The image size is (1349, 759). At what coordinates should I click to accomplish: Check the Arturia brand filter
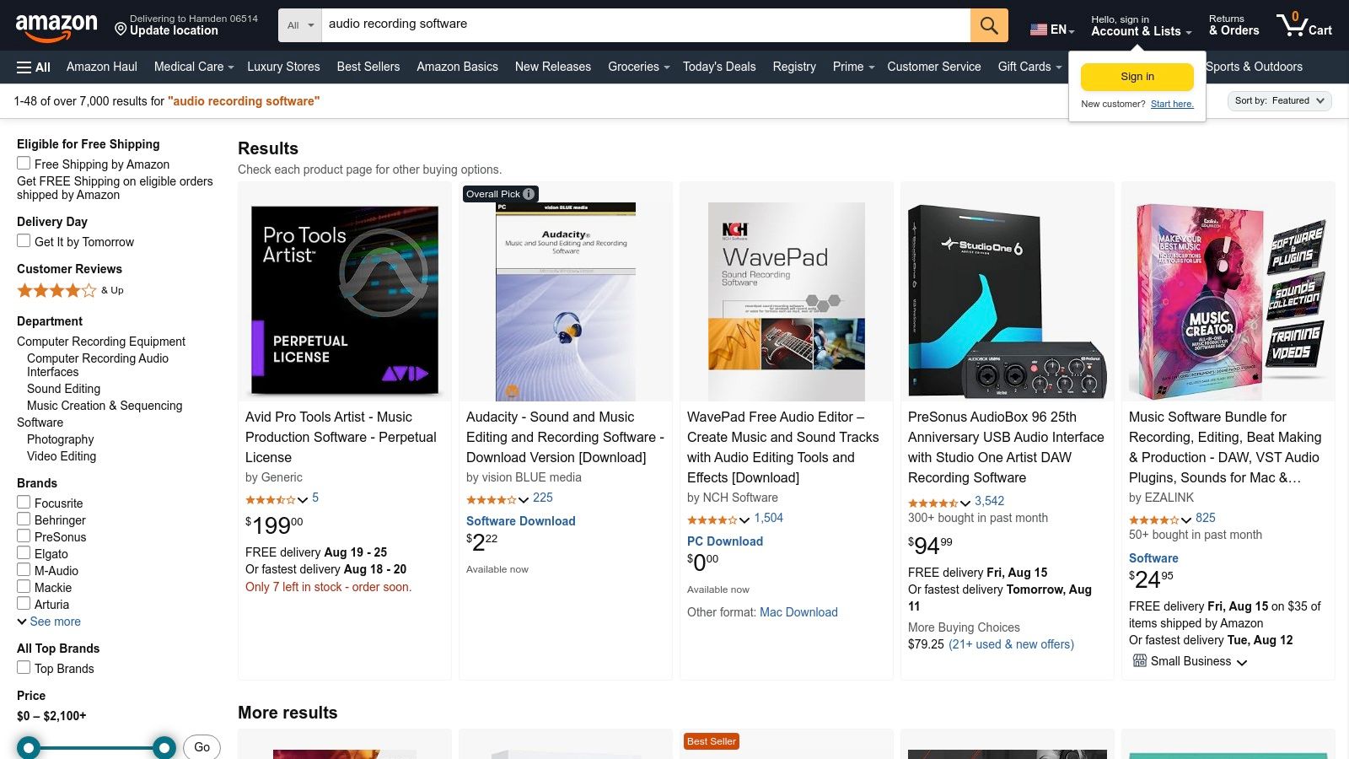(x=24, y=604)
